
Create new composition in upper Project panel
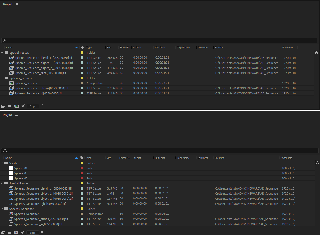click(16, 106)
